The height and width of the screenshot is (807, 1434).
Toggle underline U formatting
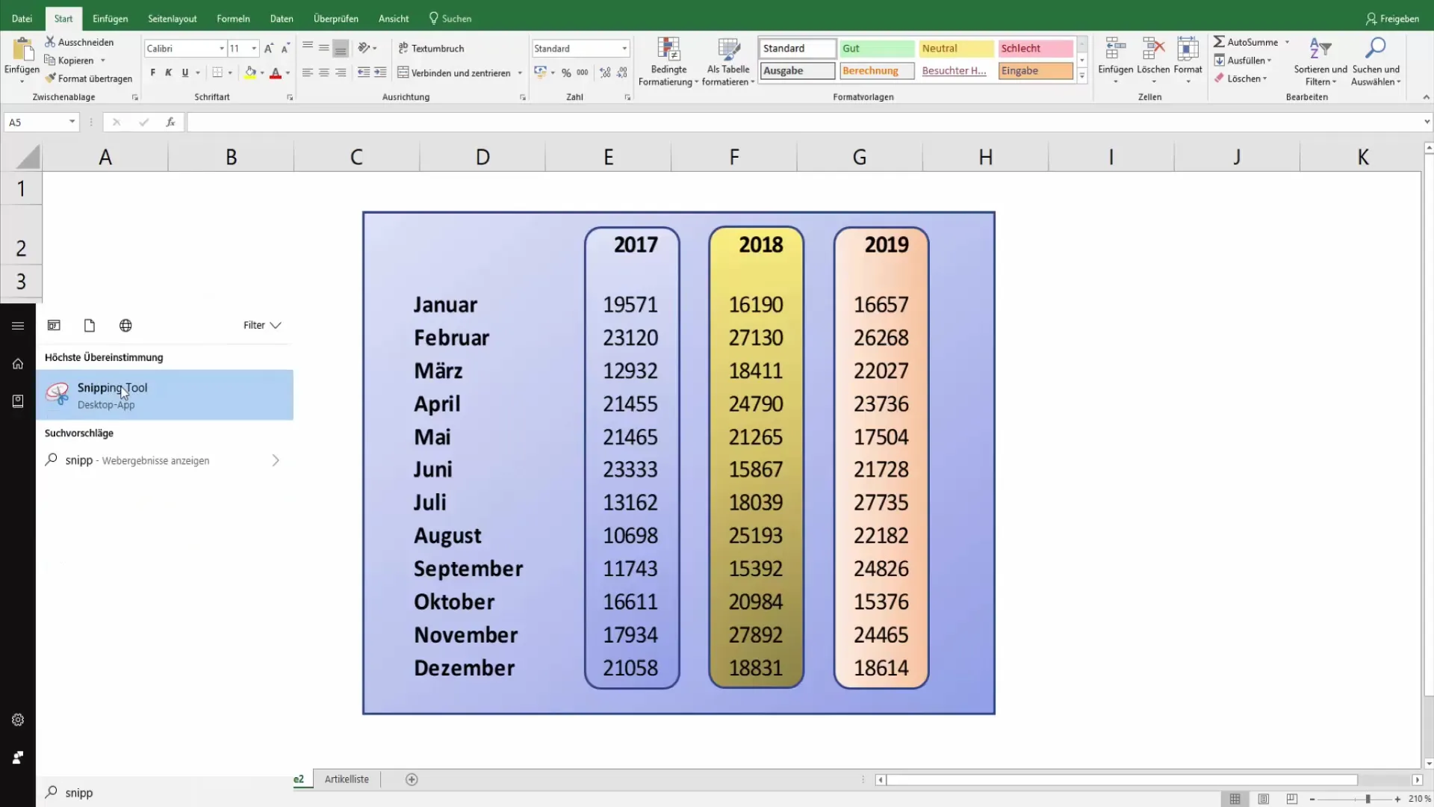tap(185, 72)
